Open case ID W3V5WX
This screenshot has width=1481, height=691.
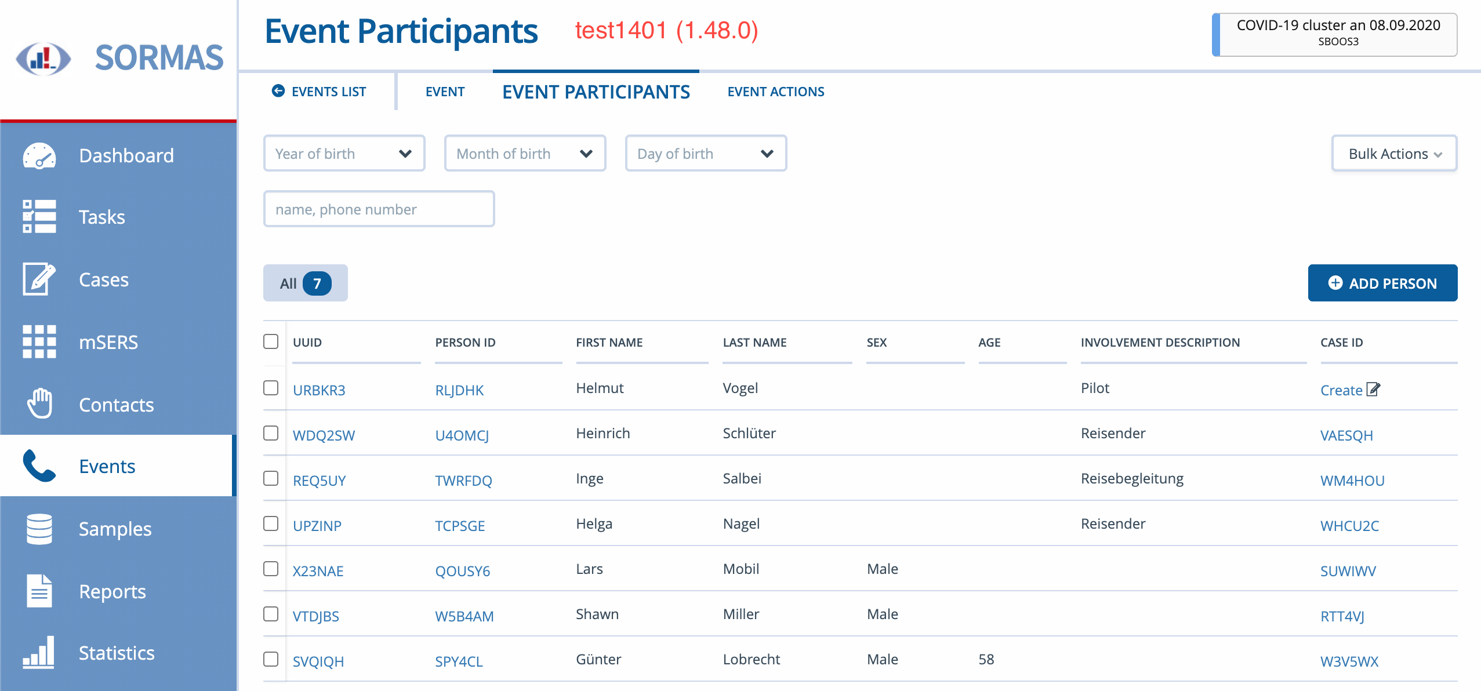(x=1349, y=661)
